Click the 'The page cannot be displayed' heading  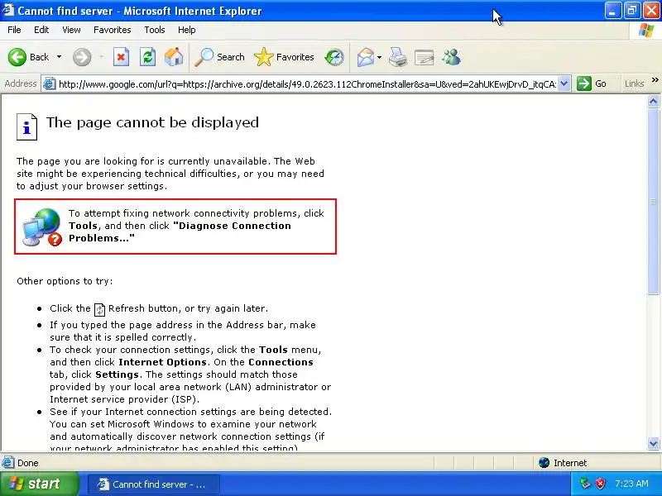[x=152, y=122]
